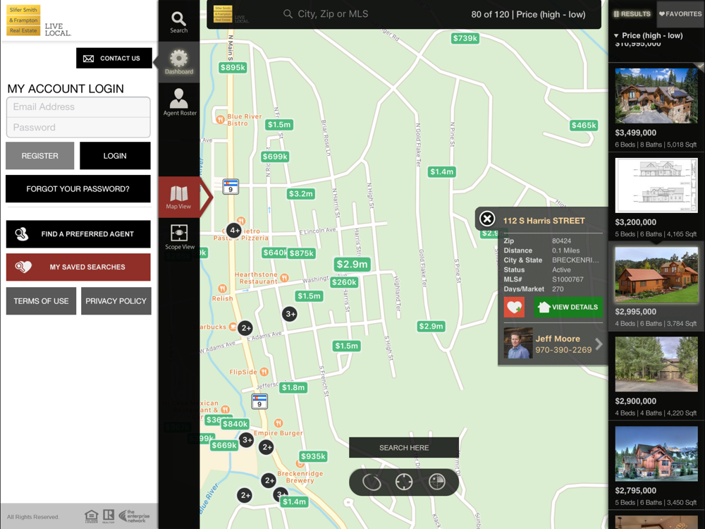
Task: Select the $260k map price marker
Action: 344,282
